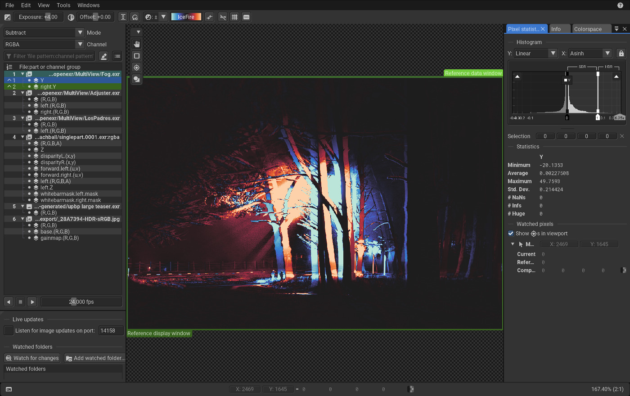
Task: Click the list view icon next to filter
Action: click(x=117, y=56)
